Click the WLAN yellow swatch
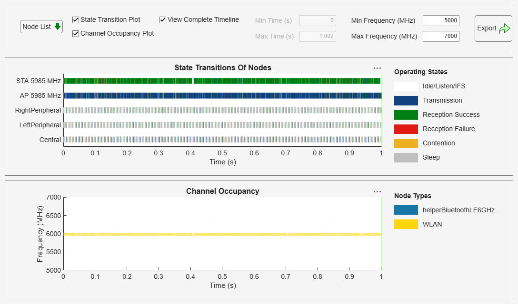The image size is (518, 304). (x=406, y=224)
